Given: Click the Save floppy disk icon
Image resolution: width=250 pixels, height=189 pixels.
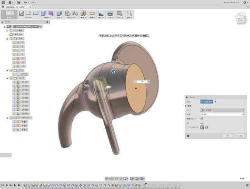Looking at the screenshot, I should (x=19, y=2).
